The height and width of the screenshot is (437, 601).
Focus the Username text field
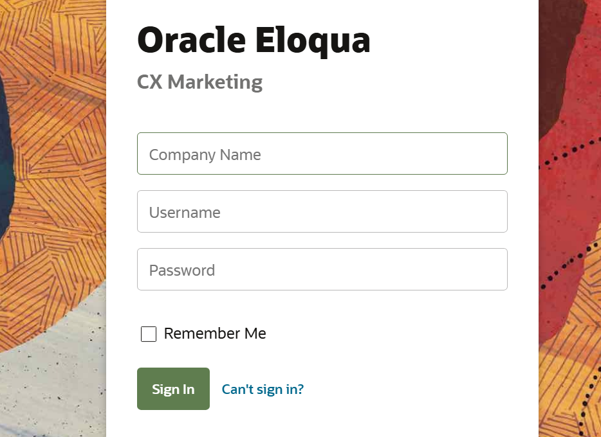[x=322, y=211]
